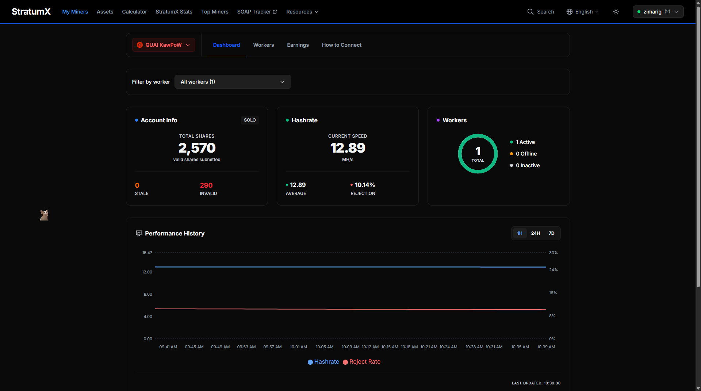The image size is (701, 391).
Task: Open the QUAI KawPoW coin selector
Action: coord(164,45)
